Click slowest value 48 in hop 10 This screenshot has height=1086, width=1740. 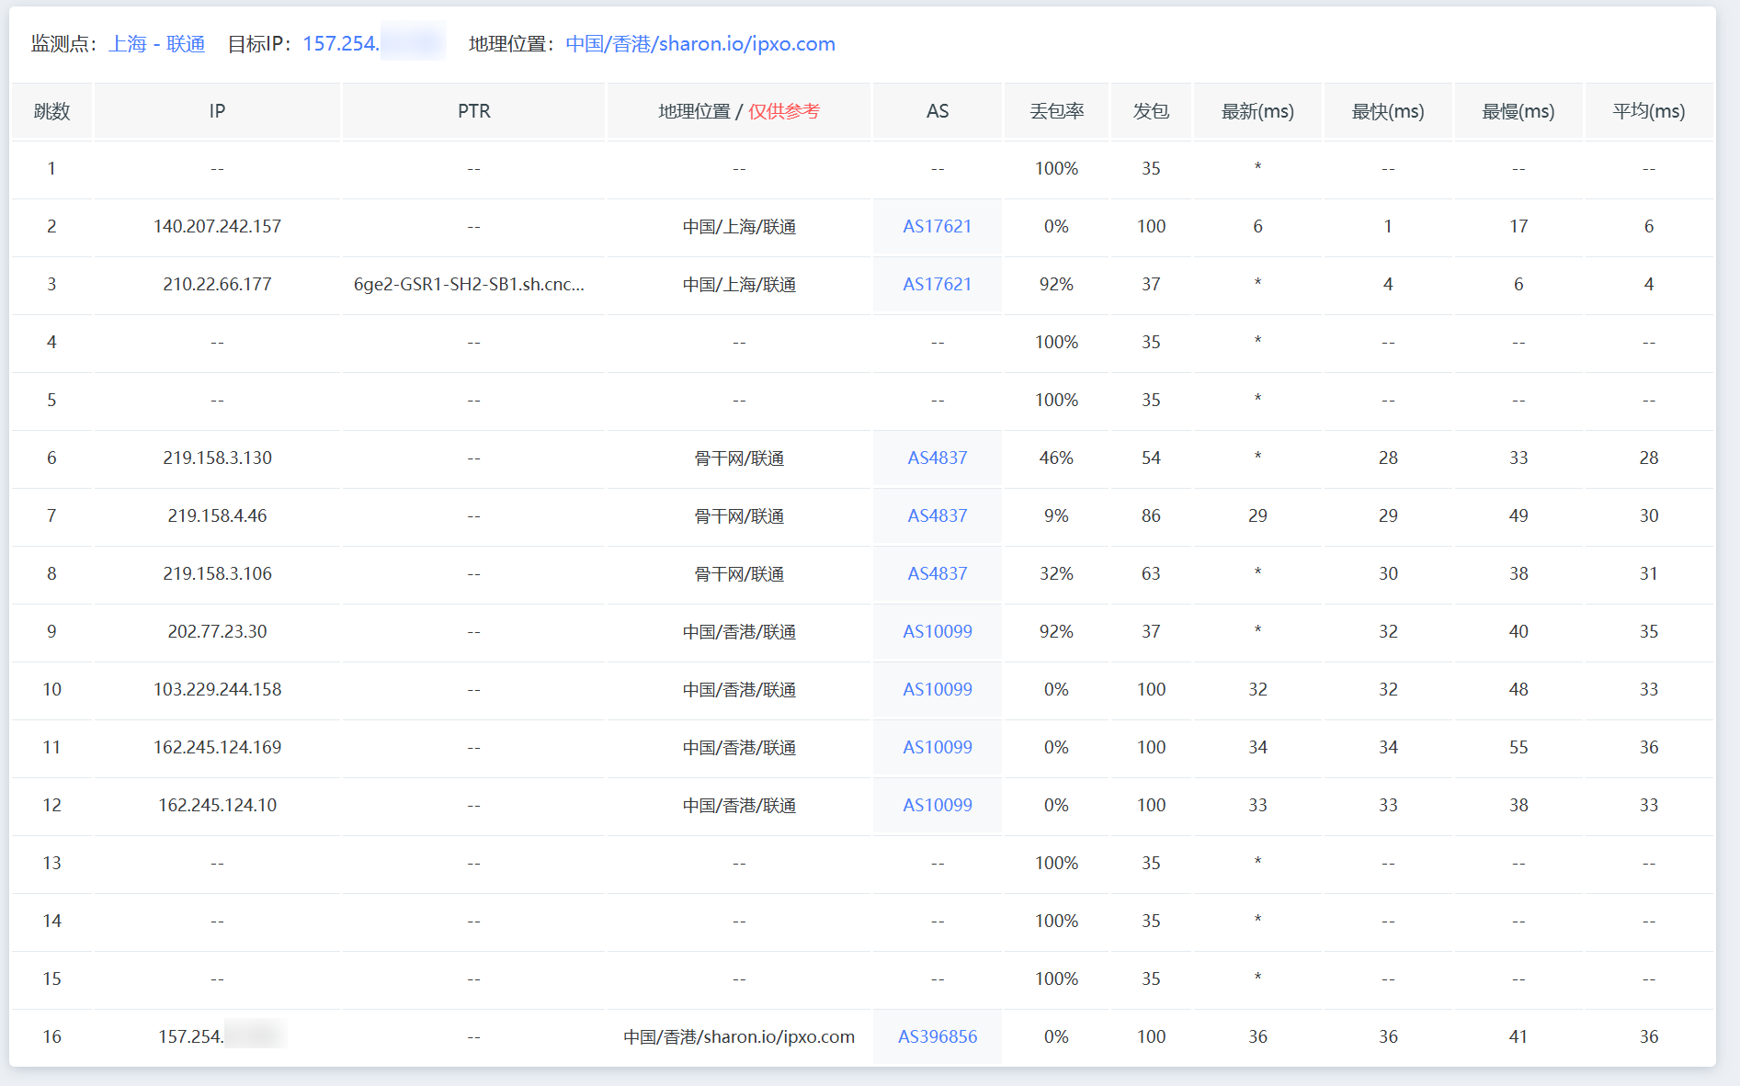tap(1518, 689)
